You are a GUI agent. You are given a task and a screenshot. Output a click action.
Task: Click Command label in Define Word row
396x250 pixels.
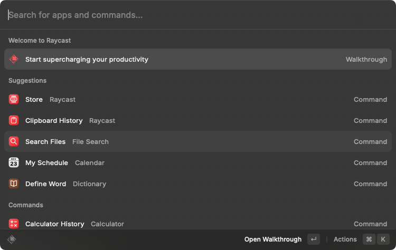click(x=370, y=184)
